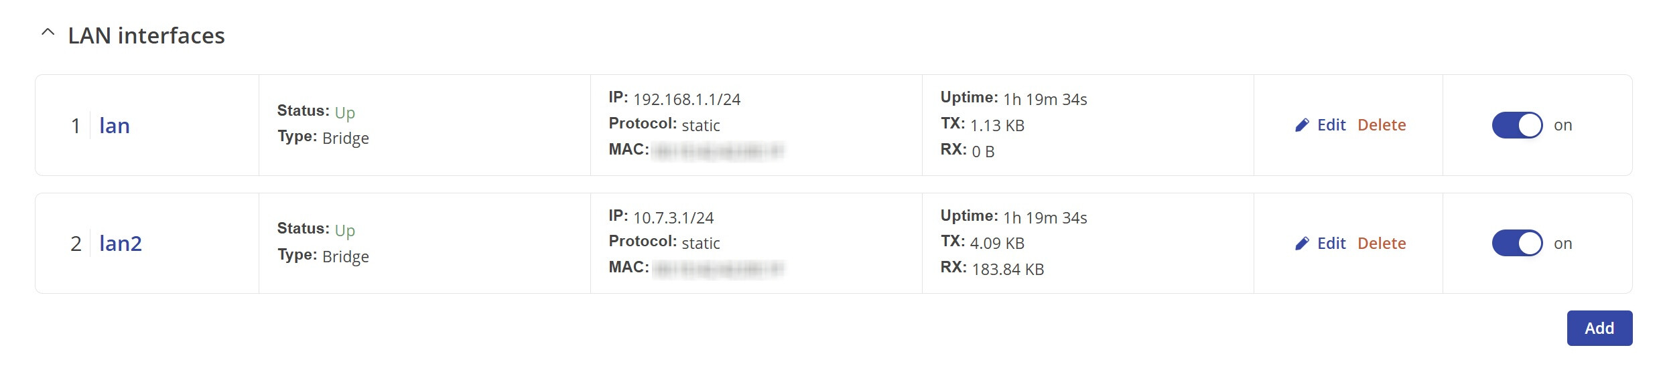The height and width of the screenshot is (368, 1661).
Task: Click row number 1 beside lan
Action: pyautogui.click(x=76, y=126)
